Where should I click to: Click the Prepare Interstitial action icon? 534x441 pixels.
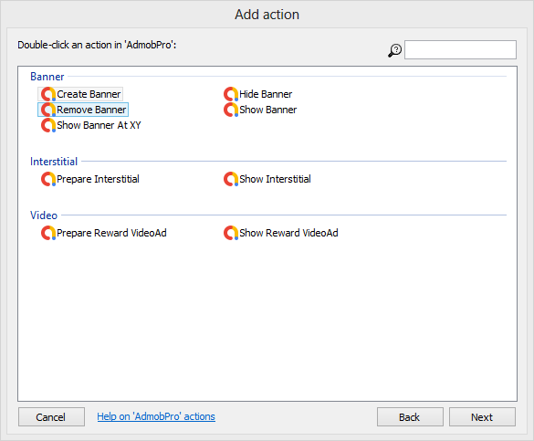point(48,179)
